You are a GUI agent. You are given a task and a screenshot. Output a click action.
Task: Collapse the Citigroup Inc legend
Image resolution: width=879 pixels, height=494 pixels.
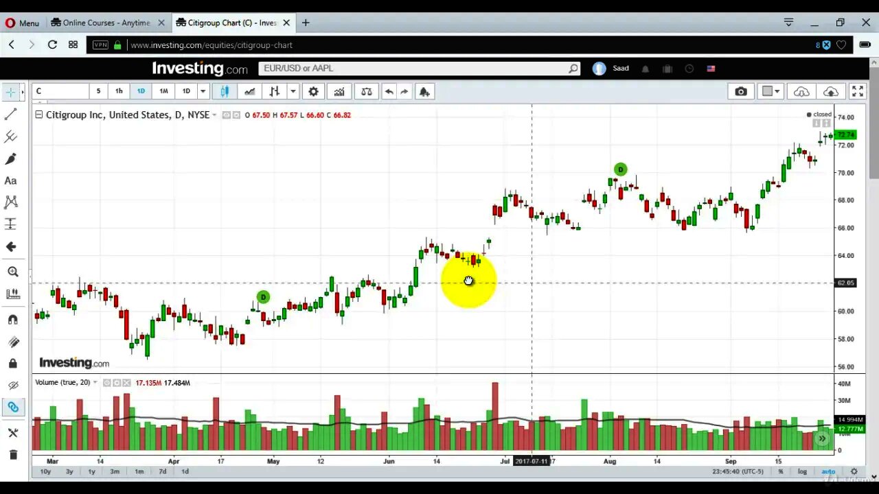(x=39, y=115)
